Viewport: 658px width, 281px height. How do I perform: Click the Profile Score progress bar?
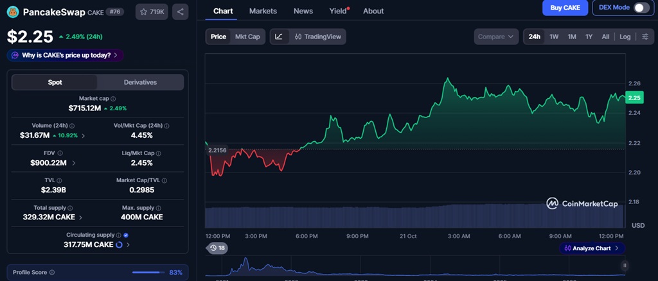click(x=148, y=273)
